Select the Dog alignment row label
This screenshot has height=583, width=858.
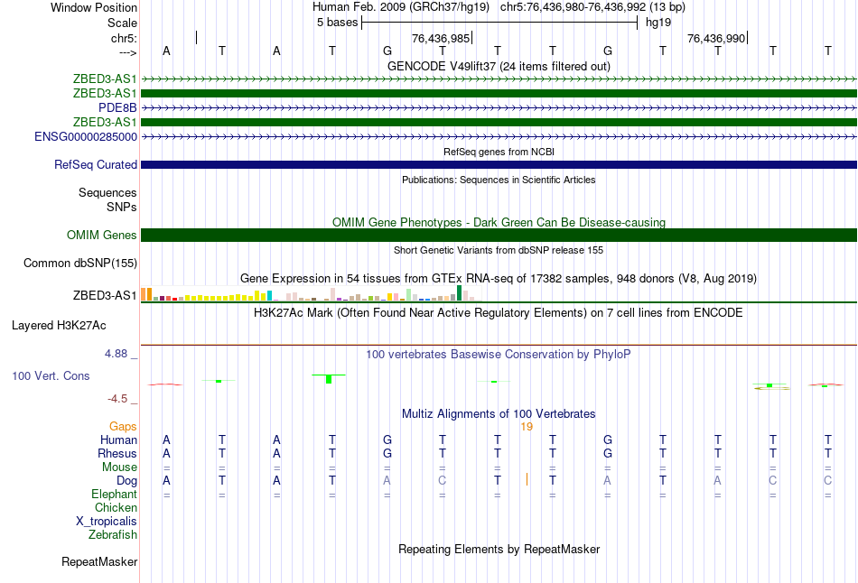pyautogui.click(x=126, y=481)
